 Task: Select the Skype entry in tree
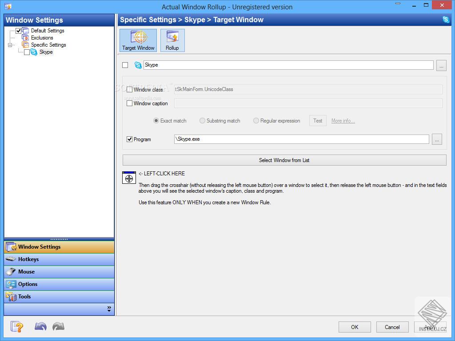[x=46, y=52]
